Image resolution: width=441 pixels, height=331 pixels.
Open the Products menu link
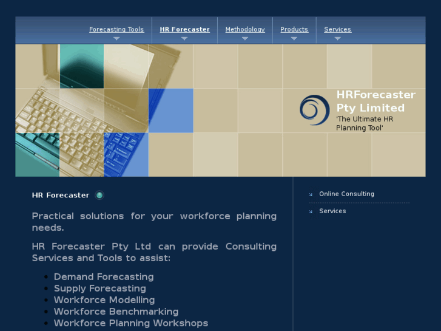(x=294, y=29)
